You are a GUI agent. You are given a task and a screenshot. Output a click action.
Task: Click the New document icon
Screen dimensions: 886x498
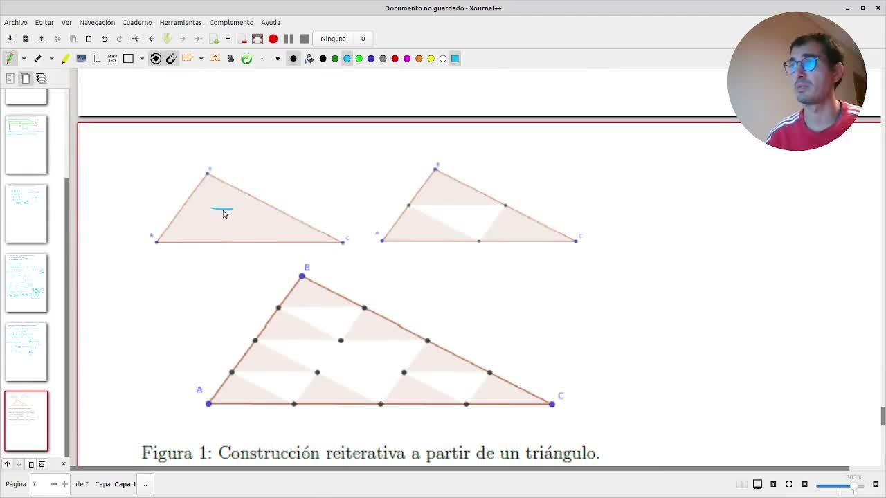pyautogui.click(x=26, y=39)
